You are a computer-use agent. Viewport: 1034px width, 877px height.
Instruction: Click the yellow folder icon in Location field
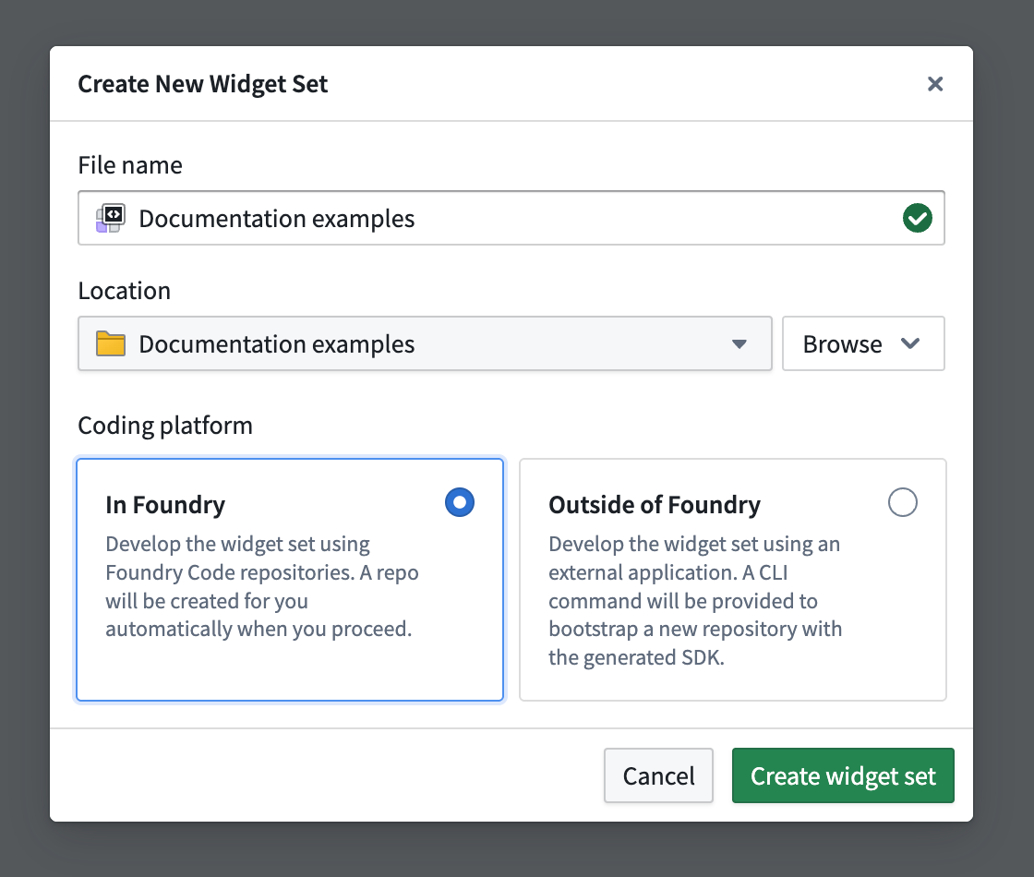click(109, 343)
